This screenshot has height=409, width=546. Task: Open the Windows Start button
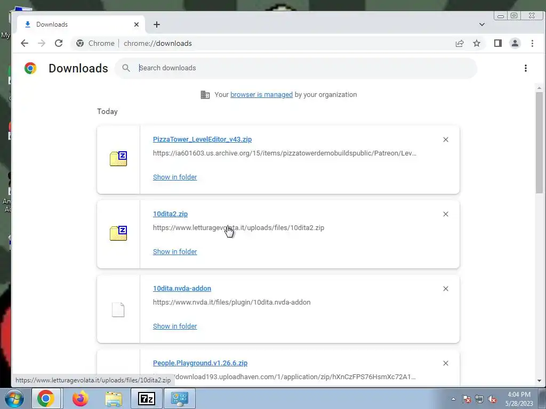[14, 398]
